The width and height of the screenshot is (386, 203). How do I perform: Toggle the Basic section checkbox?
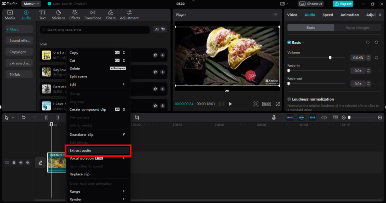[289, 43]
